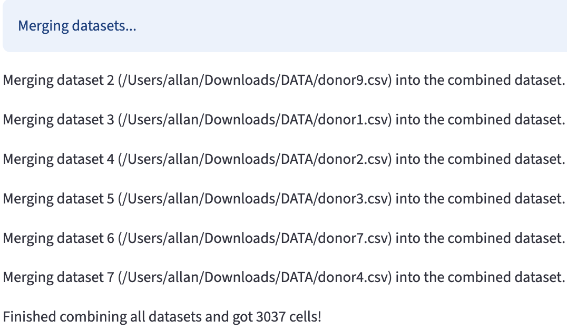Click the donor2.csv file path
The image size is (567, 330).
[x=255, y=159]
